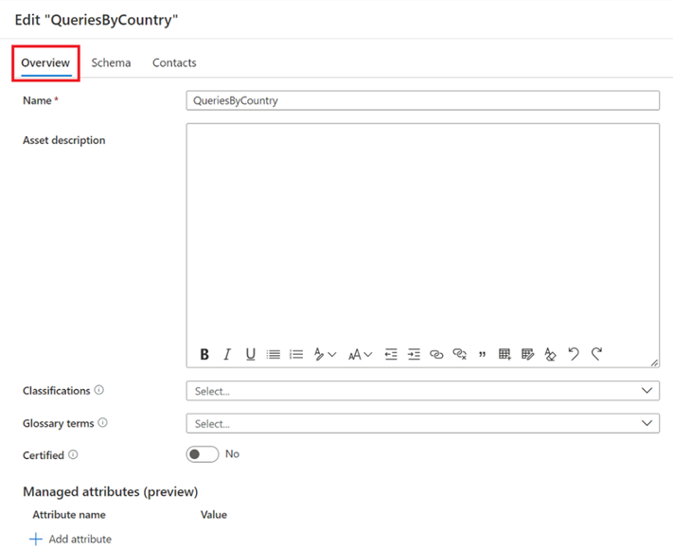Switch to the Schema tab

pyautogui.click(x=111, y=62)
